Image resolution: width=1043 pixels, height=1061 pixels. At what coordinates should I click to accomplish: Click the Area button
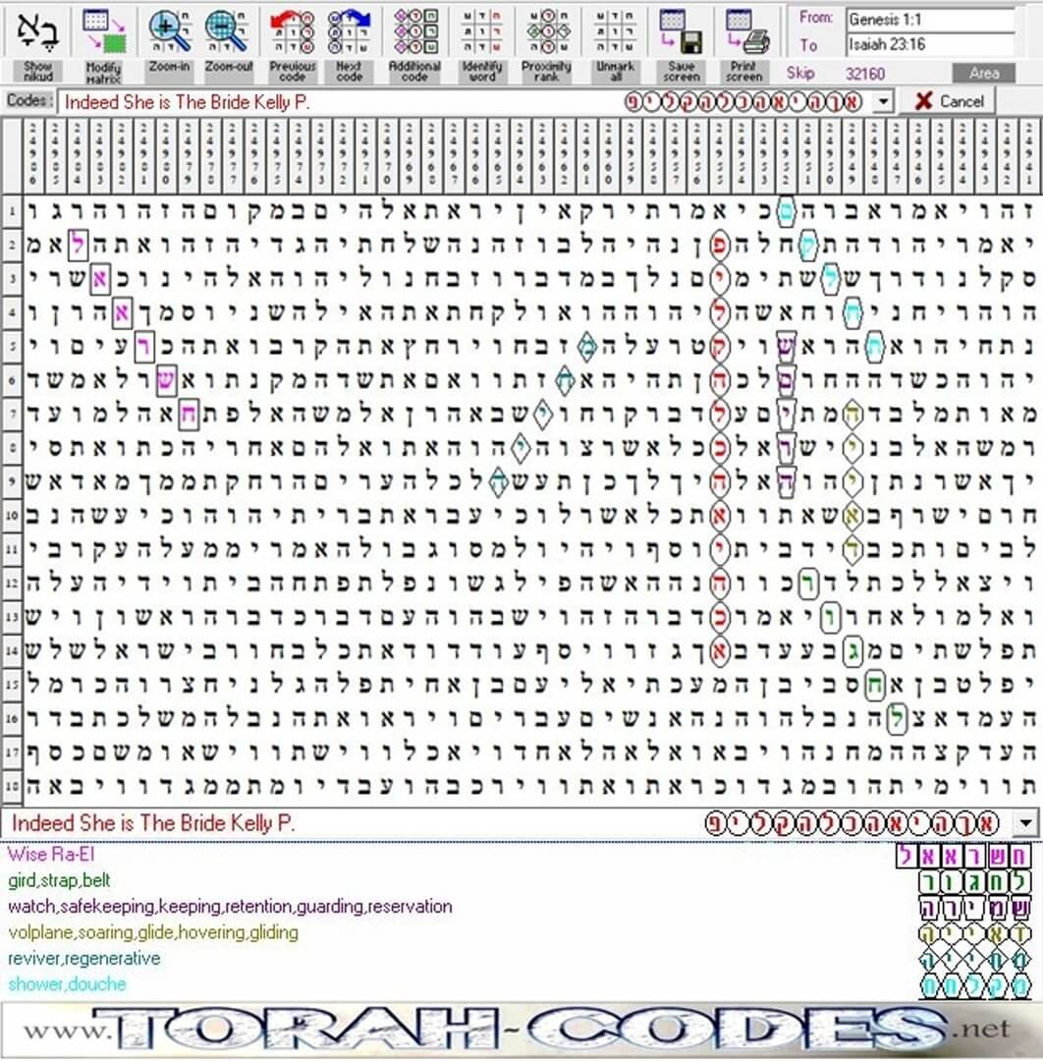coord(983,74)
